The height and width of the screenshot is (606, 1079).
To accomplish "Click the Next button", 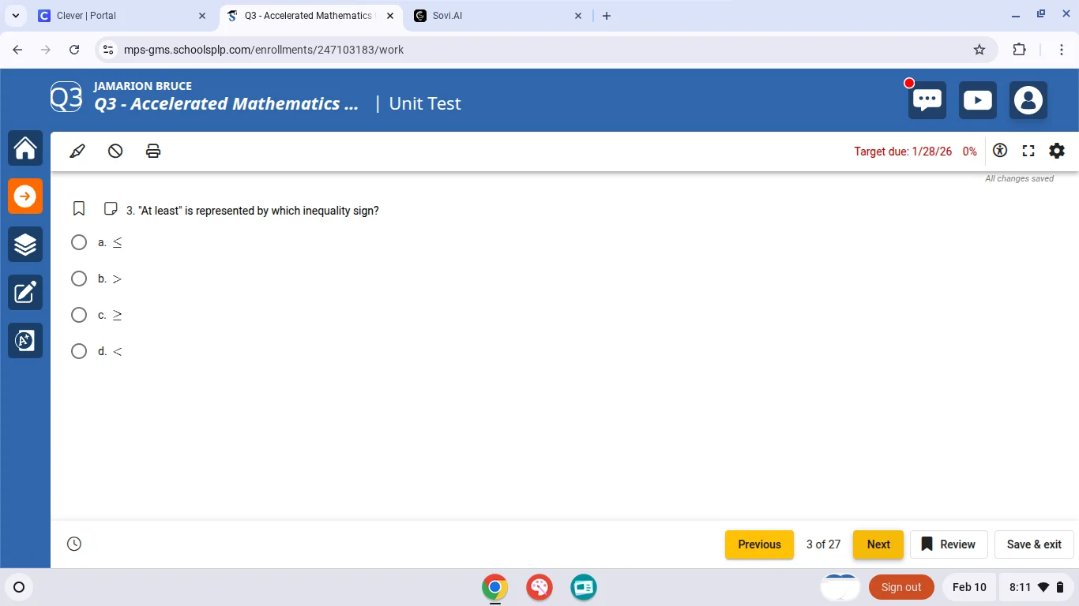I will (x=878, y=544).
